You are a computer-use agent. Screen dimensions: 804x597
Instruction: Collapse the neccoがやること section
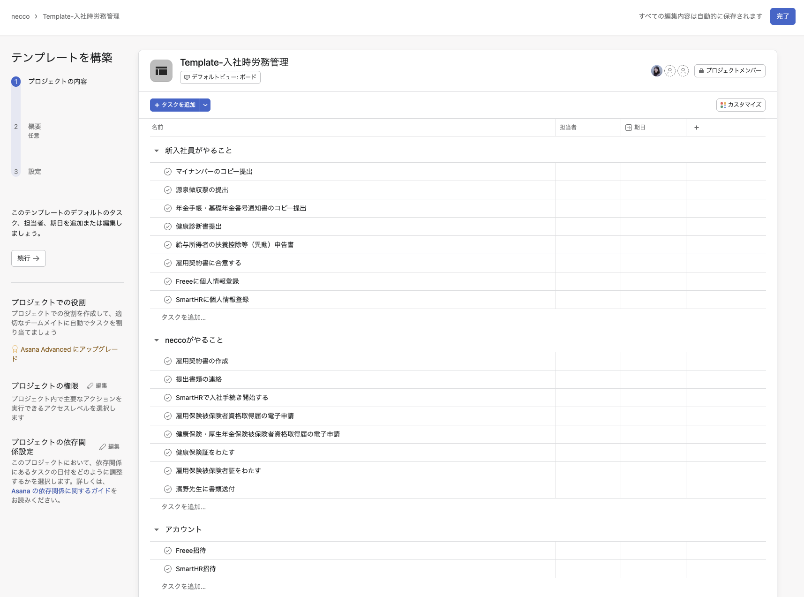pos(157,340)
